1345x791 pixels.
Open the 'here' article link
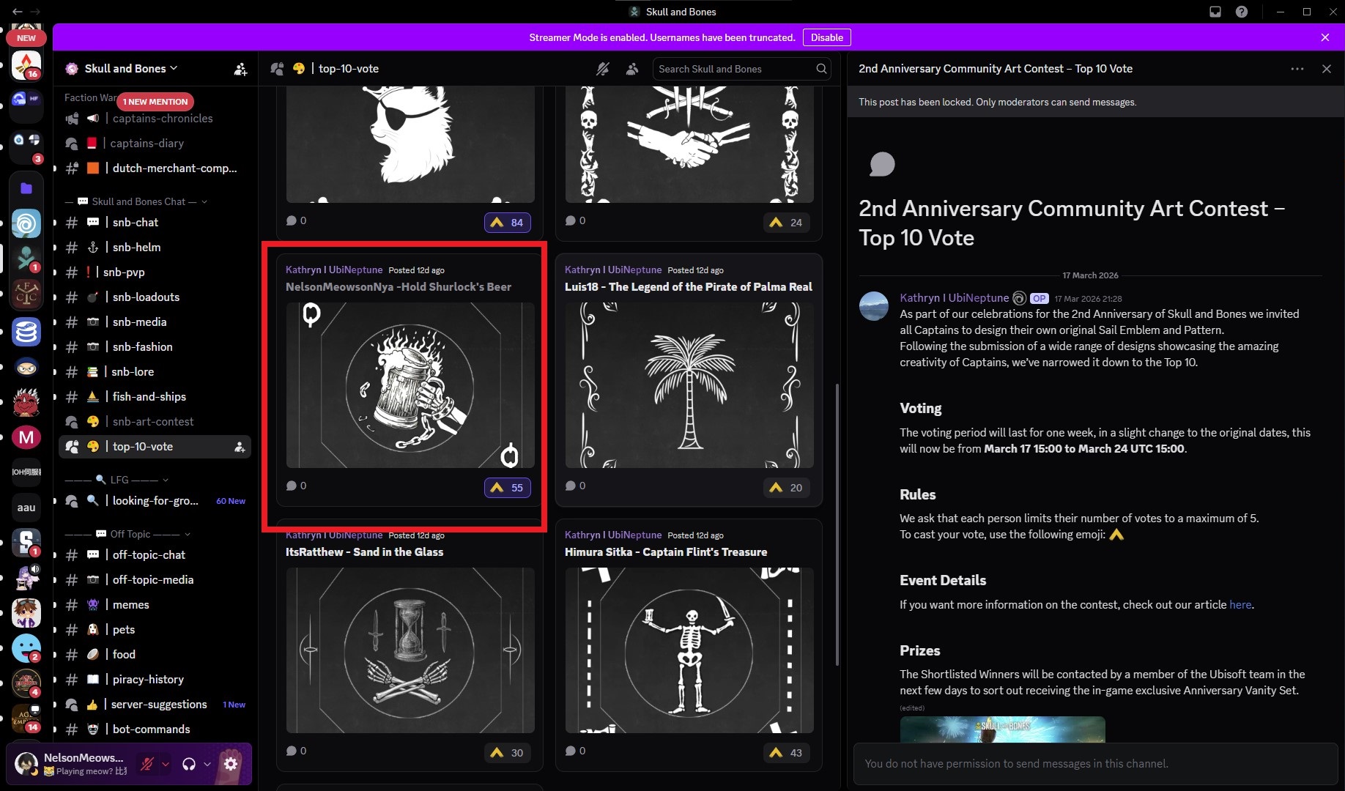click(x=1240, y=605)
